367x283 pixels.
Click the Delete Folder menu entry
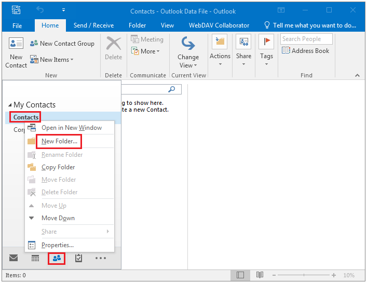pos(70,192)
